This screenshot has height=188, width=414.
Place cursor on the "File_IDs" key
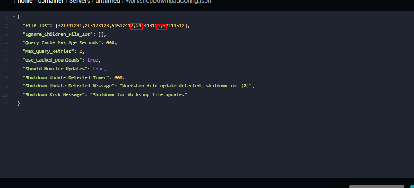point(36,26)
